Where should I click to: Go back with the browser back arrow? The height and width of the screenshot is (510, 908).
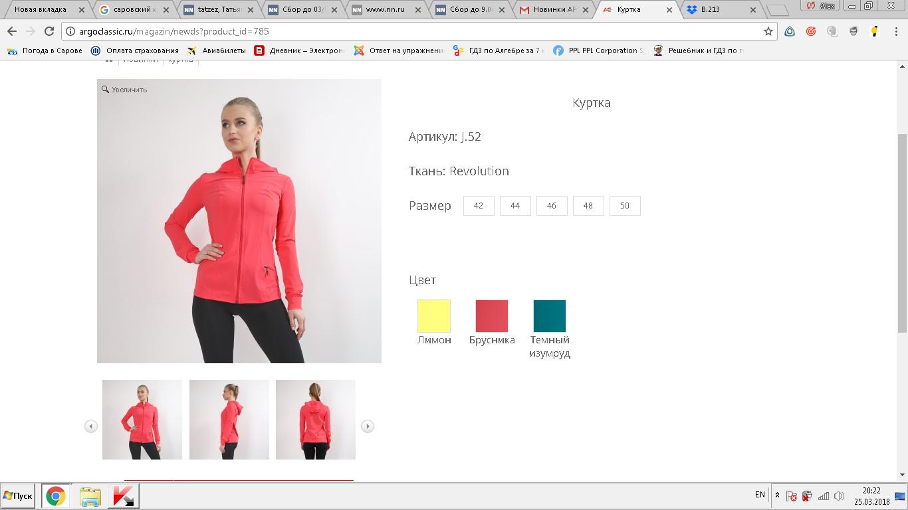(x=12, y=31)
